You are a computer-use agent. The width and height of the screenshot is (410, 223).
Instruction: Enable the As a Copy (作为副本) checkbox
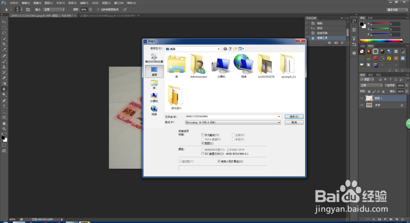pos(203,135)
